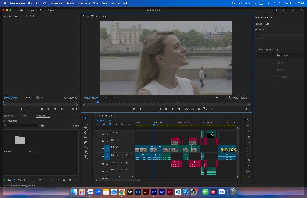
Task: Select the Slip tool
Action: click(x=86, y=138)
